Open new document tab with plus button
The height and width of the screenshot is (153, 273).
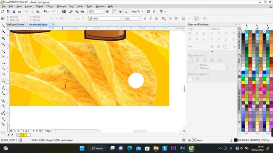pos(54,25)
